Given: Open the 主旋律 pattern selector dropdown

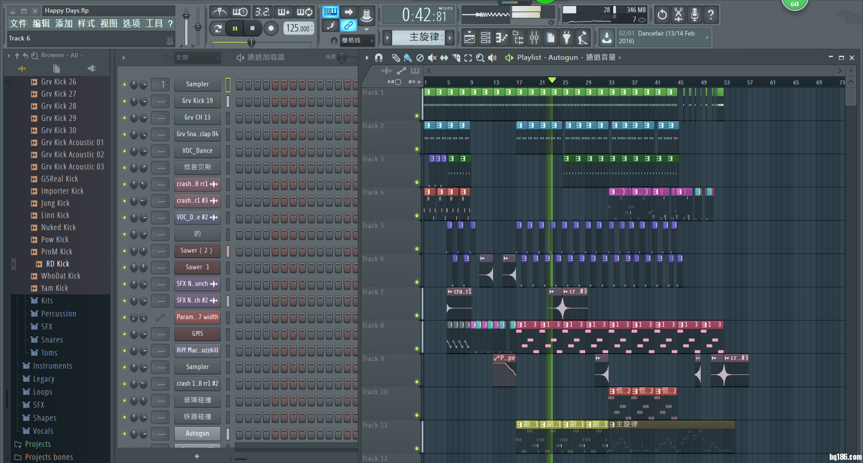Looking at the screenshot, I should coord(418,38).
